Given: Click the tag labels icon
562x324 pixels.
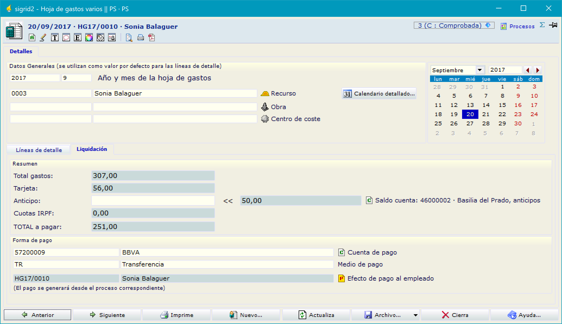Looking at the screenshot, I should tap(100, 37).
